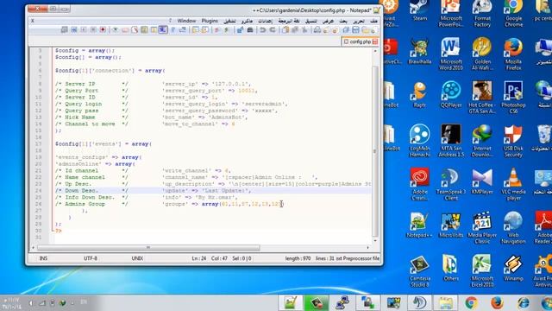Viewport: 552px width, 311px height.
Task: Open the لغة البرمجة (Language) menu
Action: pos(289,21)
